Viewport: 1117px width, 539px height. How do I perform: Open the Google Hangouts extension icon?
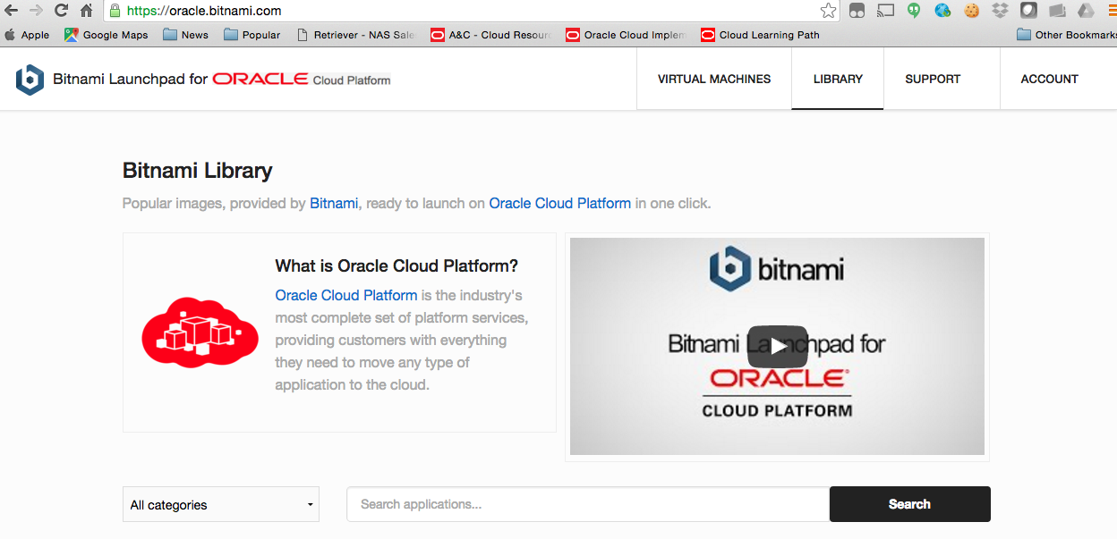point(913,12)
